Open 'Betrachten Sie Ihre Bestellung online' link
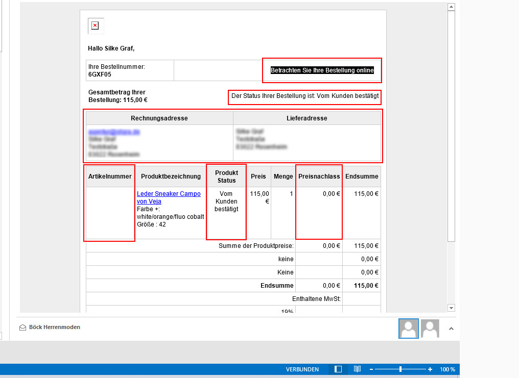 322,70
